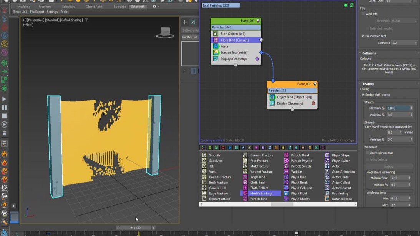Toggle the Fix inverted tets checkbox
The image size is (420, 236).
pos(363,36)
